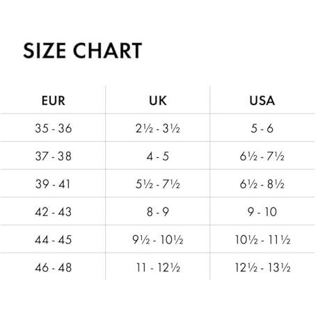The image size is (318, 318).
Task: Click the USA 9 - 10 cell
Action: coord(262,212)
